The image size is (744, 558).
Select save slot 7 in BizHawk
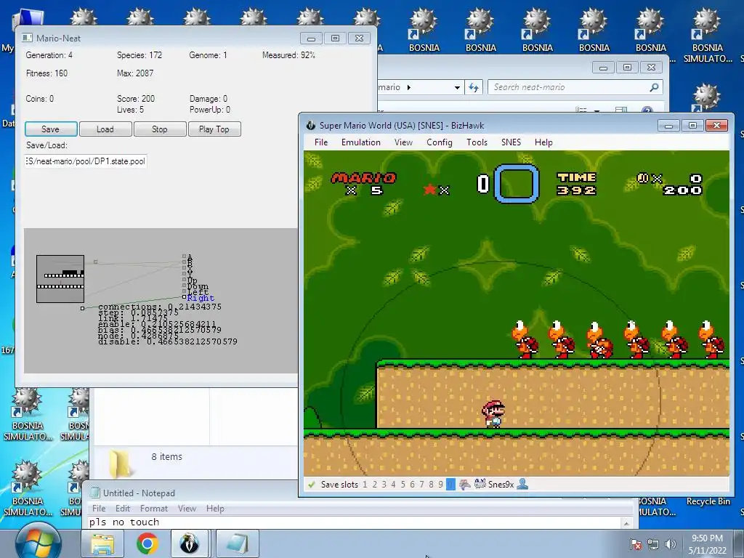pos(422,485)
